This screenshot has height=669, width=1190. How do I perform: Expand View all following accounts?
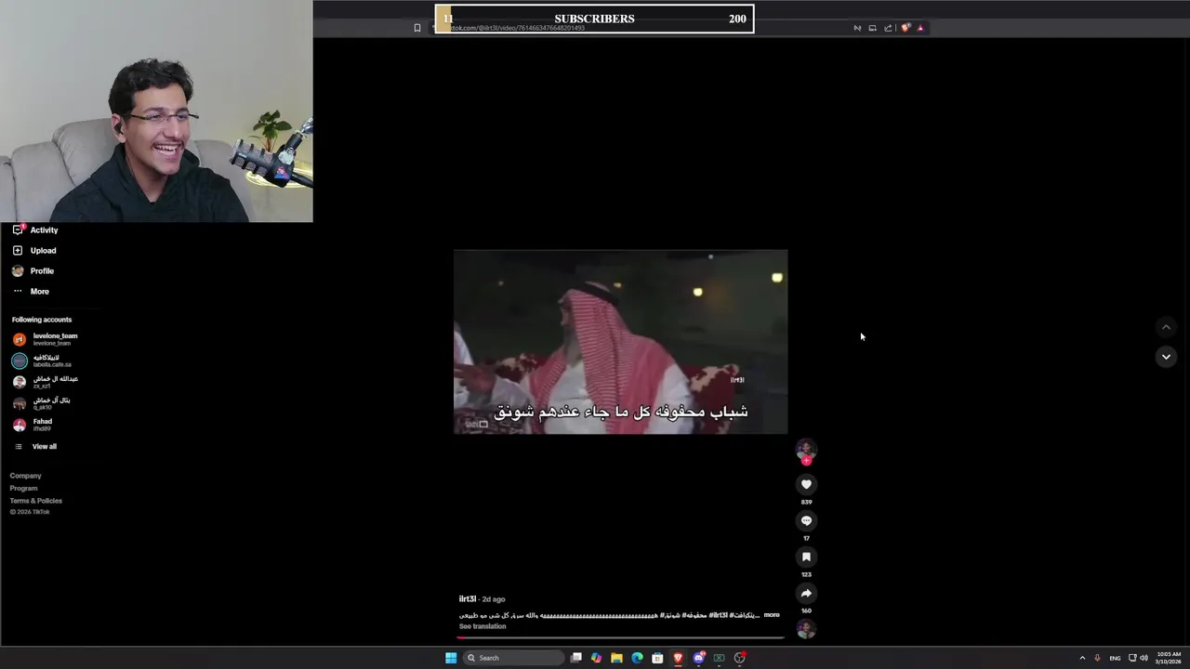[44, 446]
